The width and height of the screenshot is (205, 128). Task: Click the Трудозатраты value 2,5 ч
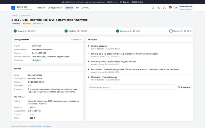coord(34,111)
